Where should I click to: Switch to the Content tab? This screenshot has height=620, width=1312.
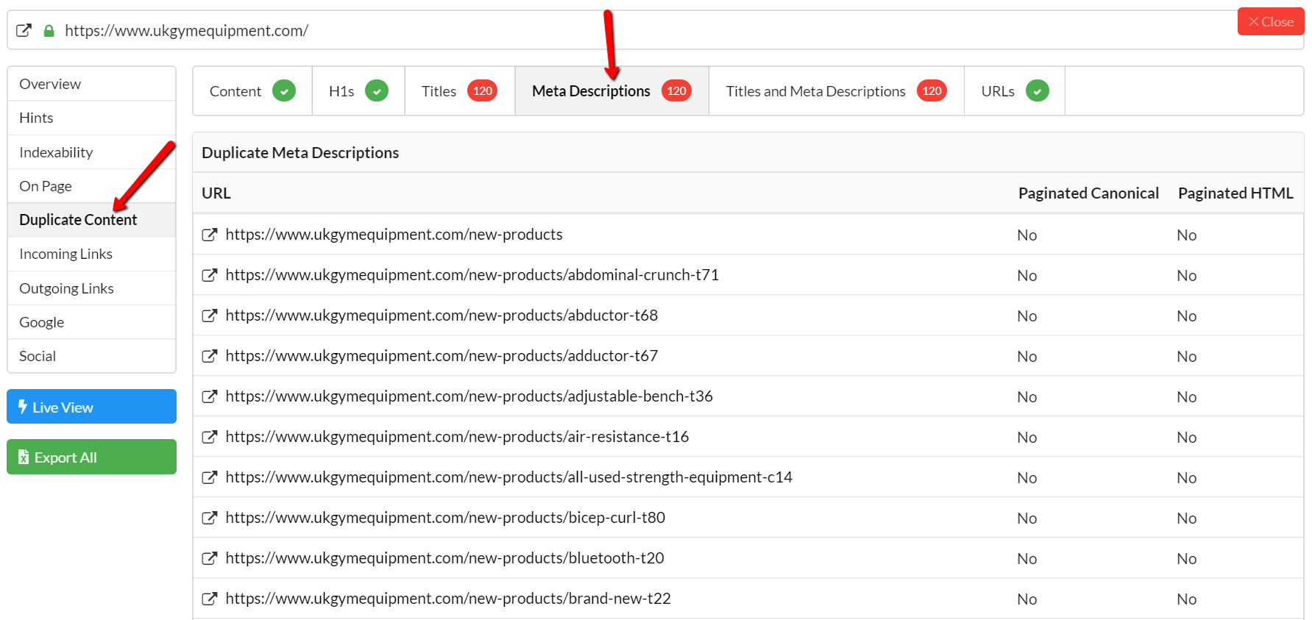click(x=252, y=91)
